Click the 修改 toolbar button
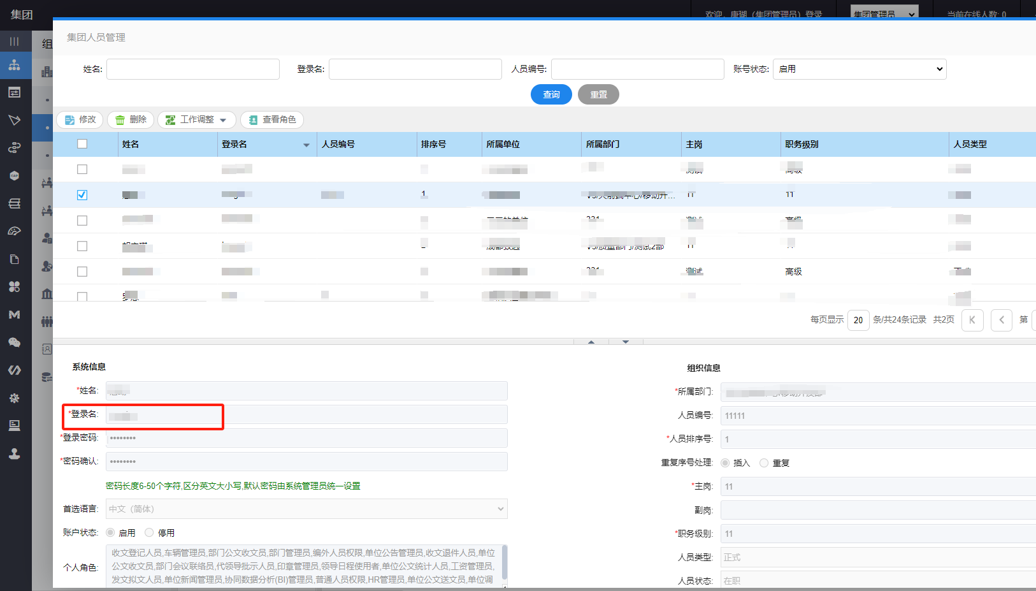Viewport: 1036px width, 591px height. 80,120
